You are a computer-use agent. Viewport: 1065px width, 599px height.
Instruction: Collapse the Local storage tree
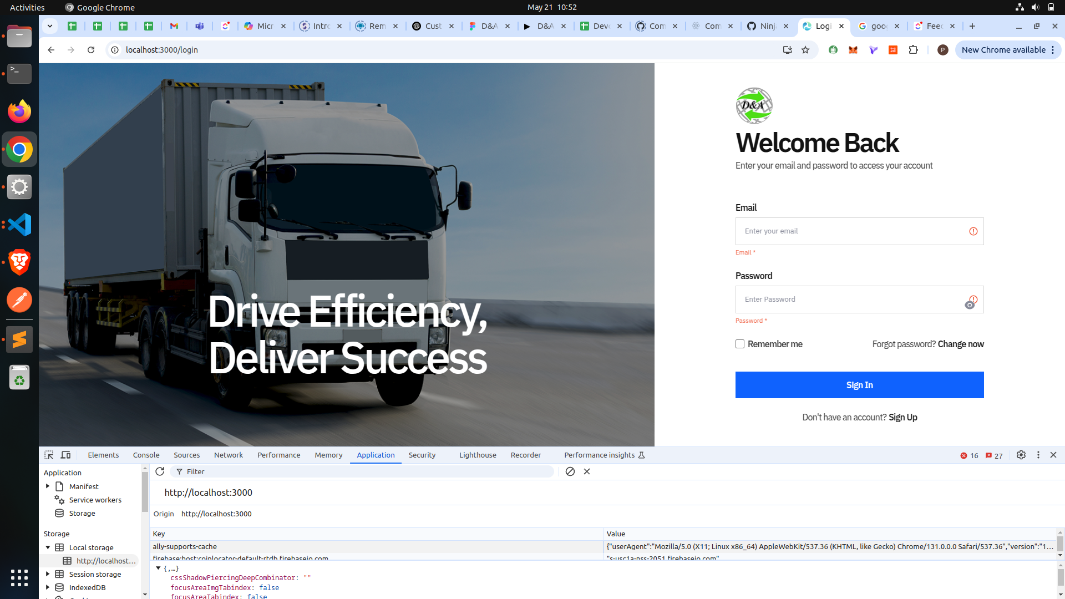48,547
